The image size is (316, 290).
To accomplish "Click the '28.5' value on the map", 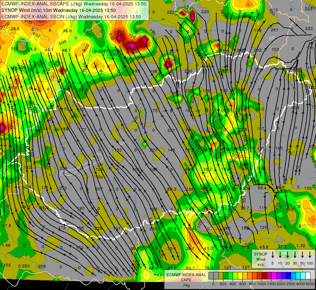I will (x=15, y=29).
